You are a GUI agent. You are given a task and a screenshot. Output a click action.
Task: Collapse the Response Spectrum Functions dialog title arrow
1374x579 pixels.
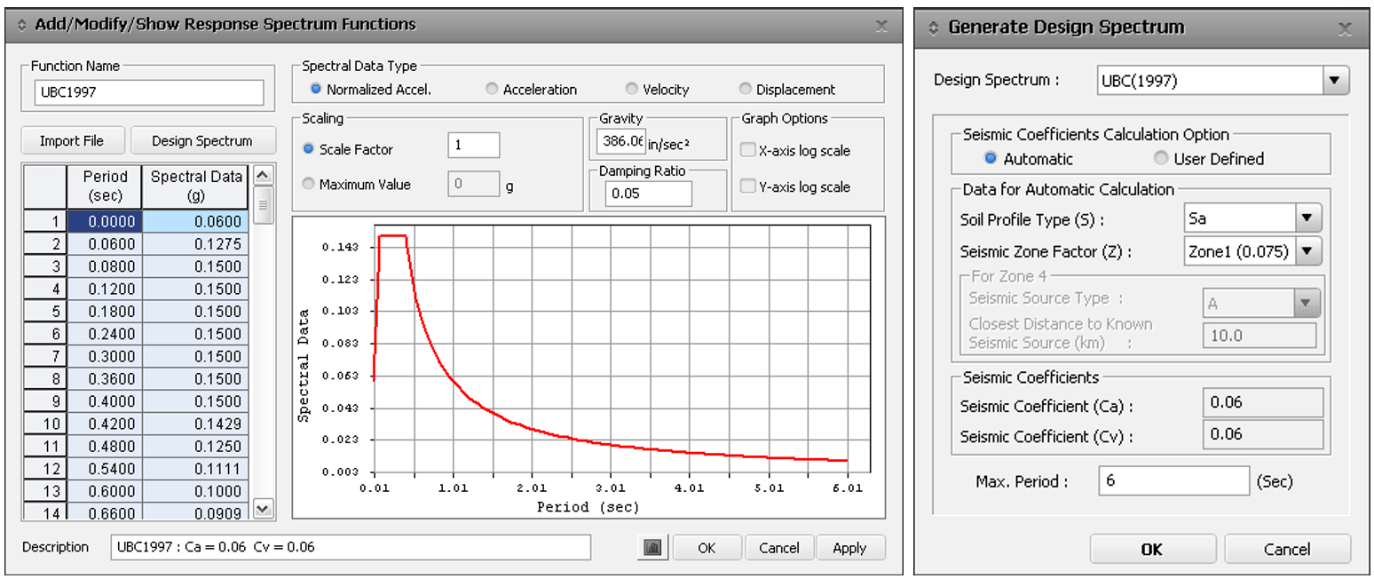click(x=22, y=26)
